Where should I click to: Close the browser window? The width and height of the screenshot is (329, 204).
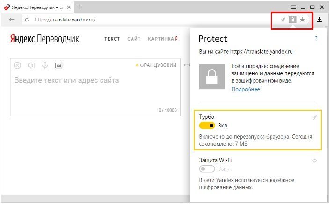click(x=322, y=7)
